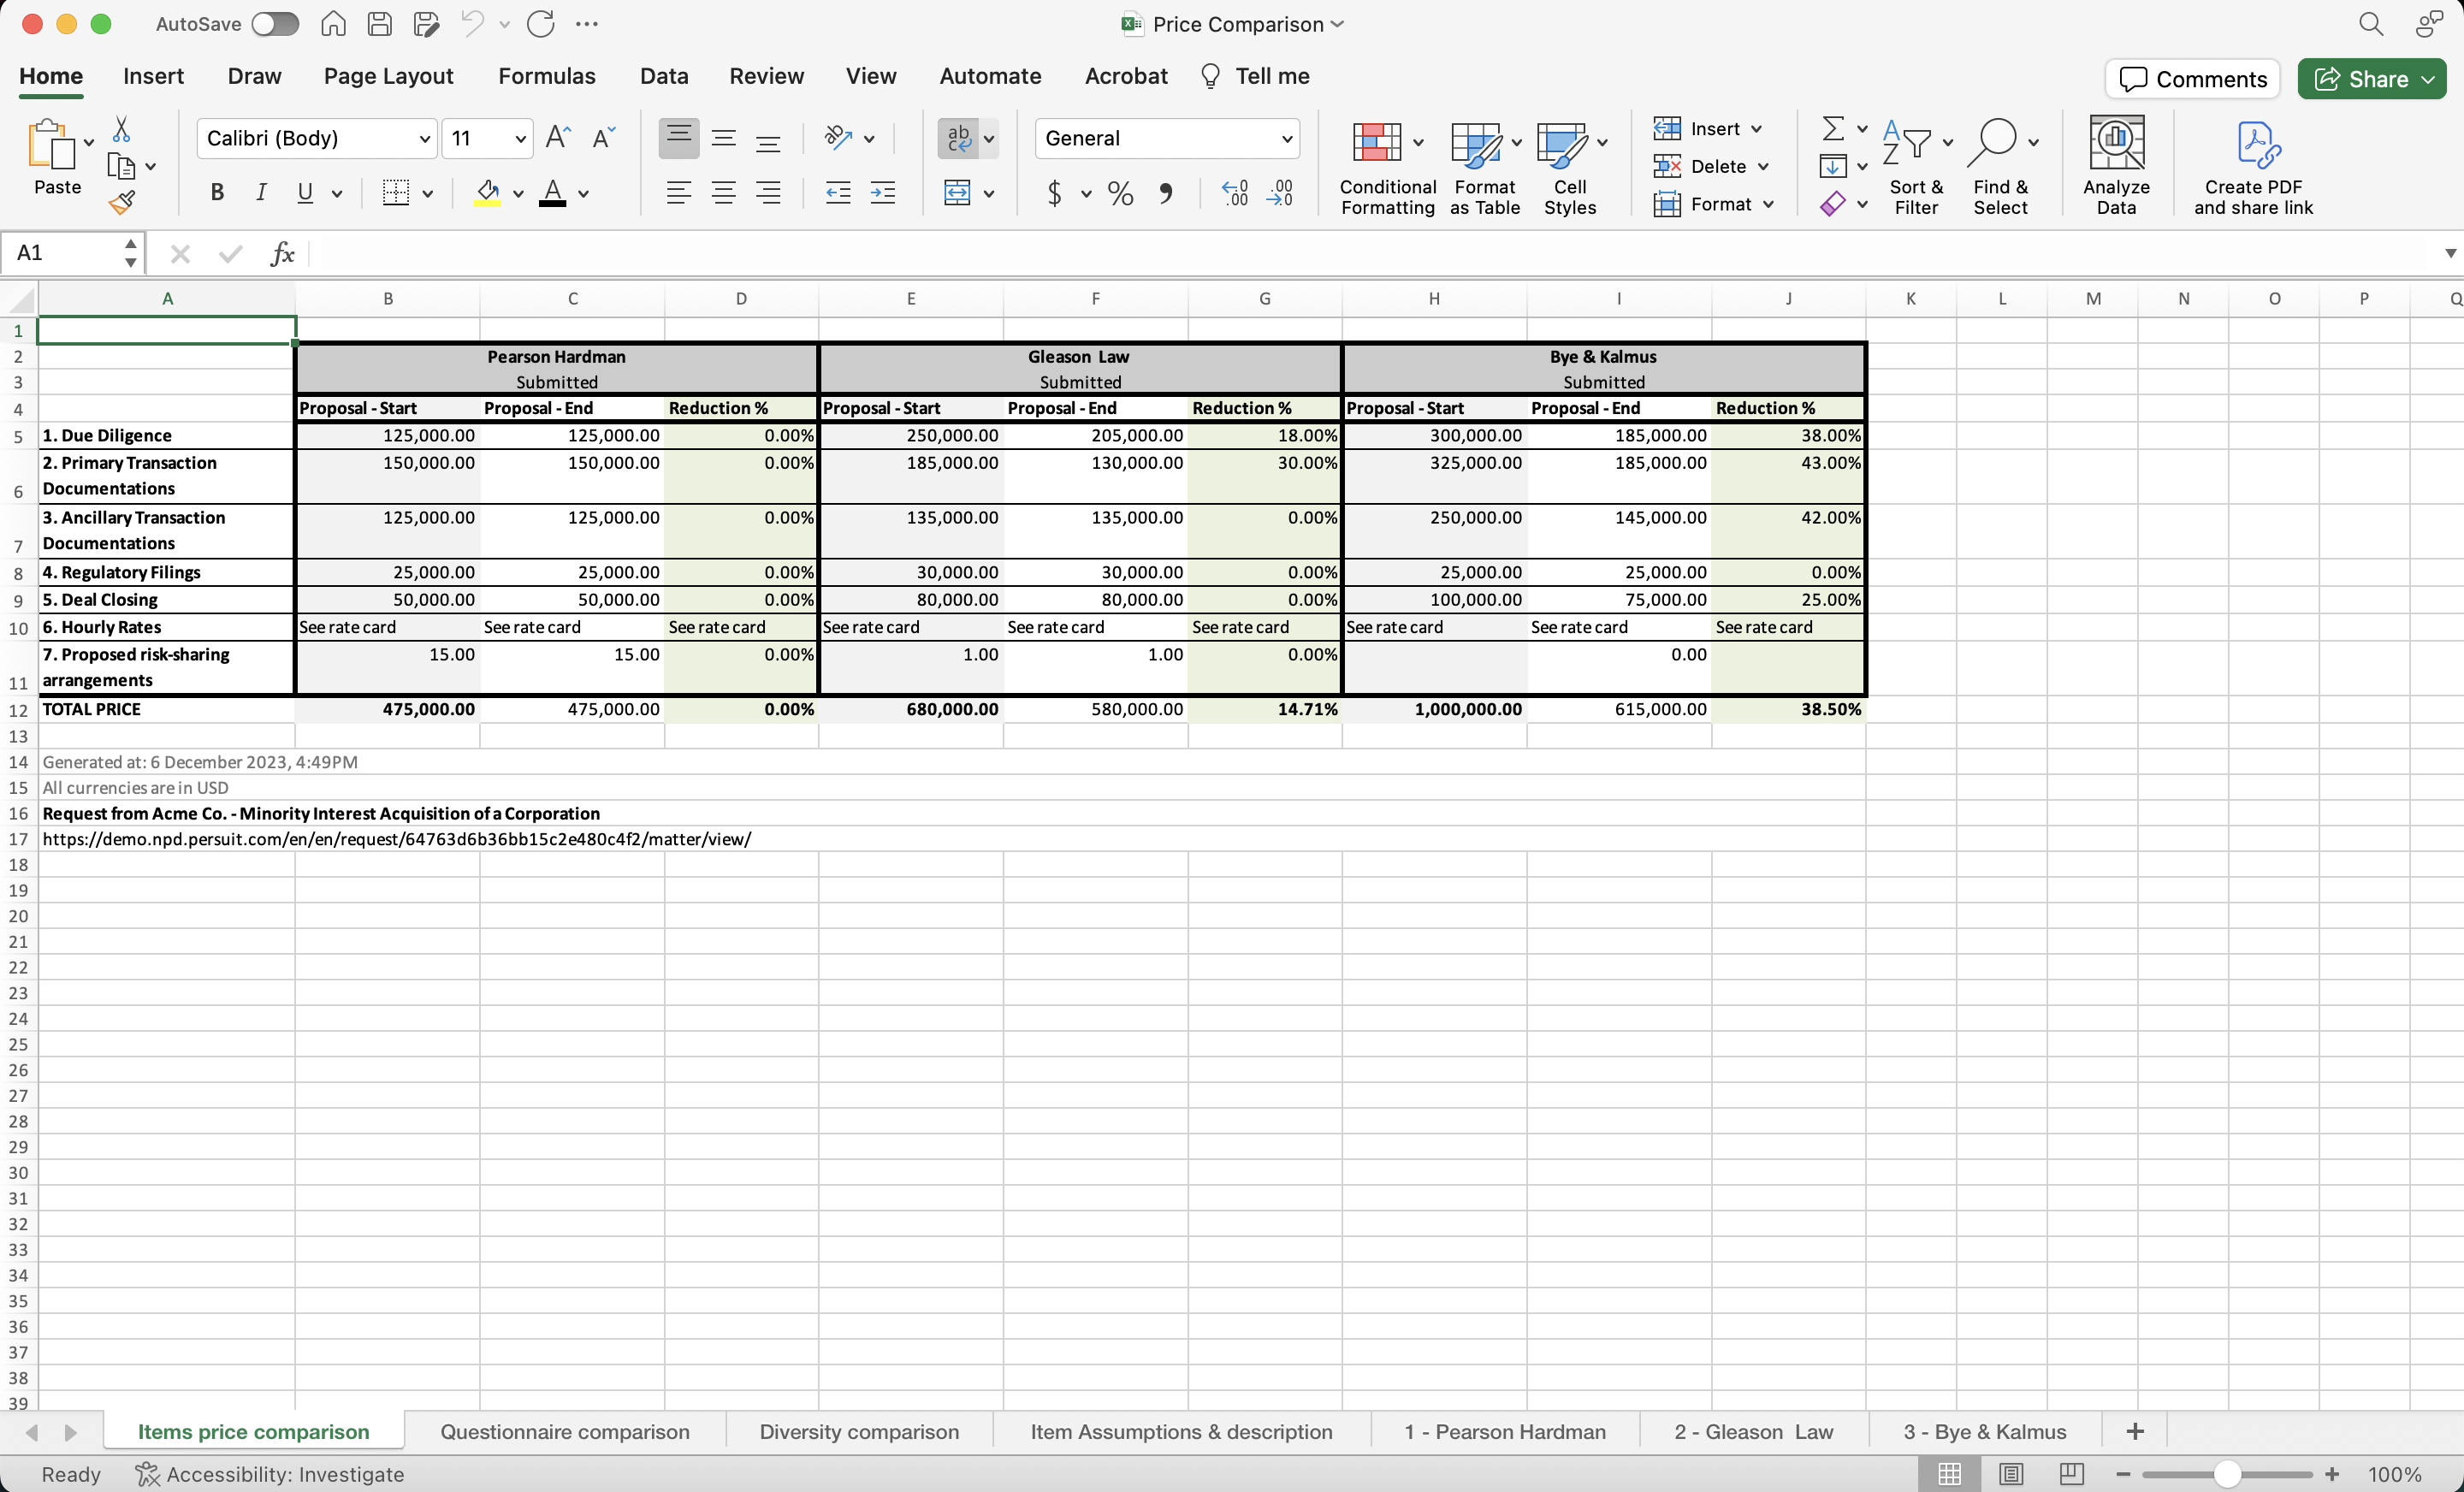Viewport: 2464px width, 1492px height.
Task: Click Create PDF and share link
Action: click(2253, 166)
